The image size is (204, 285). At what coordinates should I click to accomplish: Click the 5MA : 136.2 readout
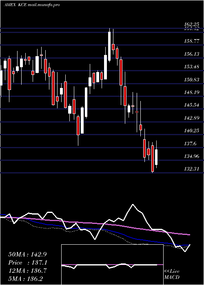(25, 278)
